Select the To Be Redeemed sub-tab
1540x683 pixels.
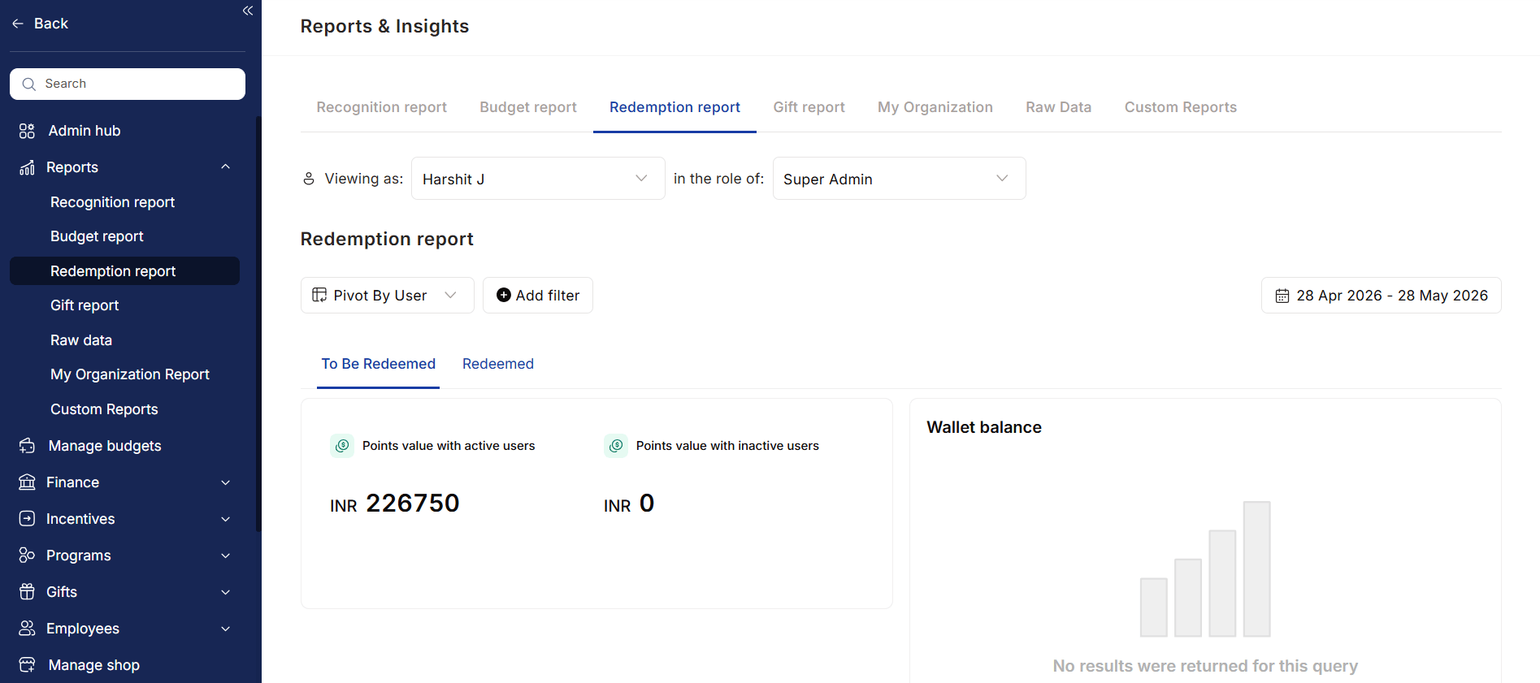[x=379, y=364]
